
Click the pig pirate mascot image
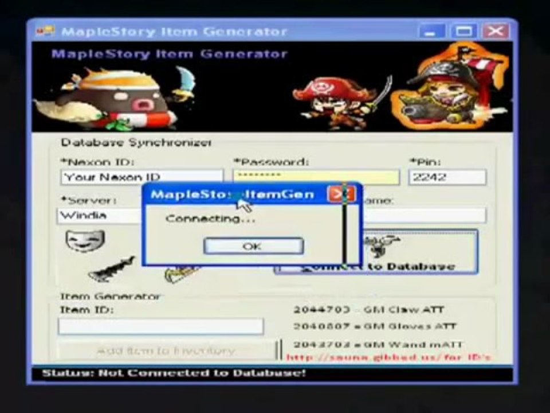[114, 98]
